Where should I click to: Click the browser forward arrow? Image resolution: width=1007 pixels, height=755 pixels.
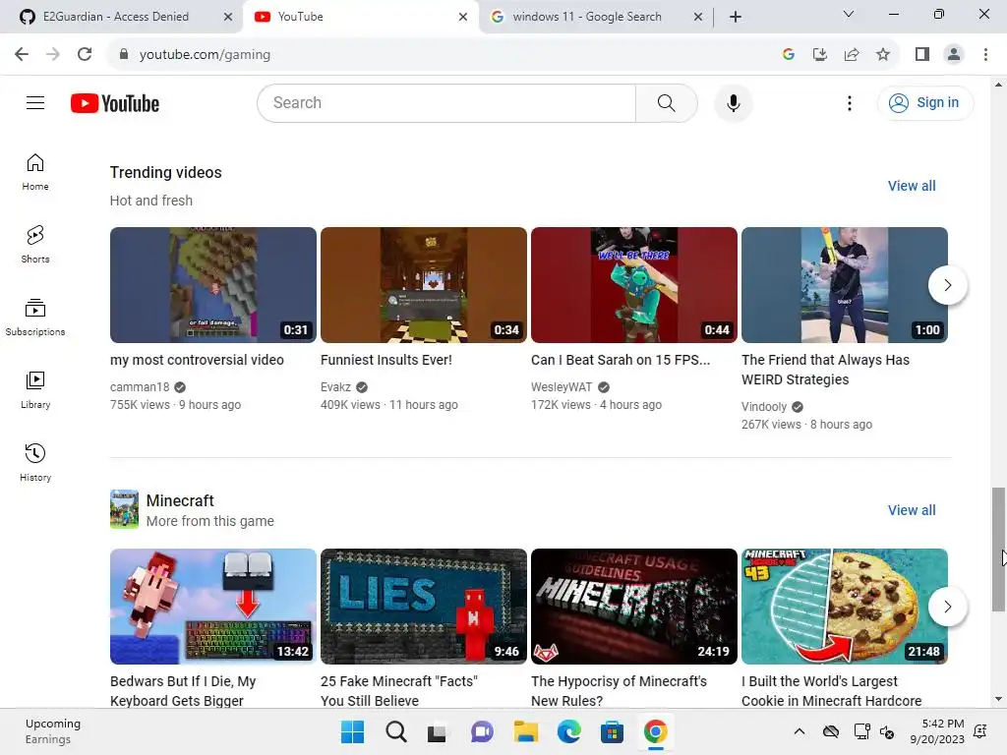click(x=53, y=54)
